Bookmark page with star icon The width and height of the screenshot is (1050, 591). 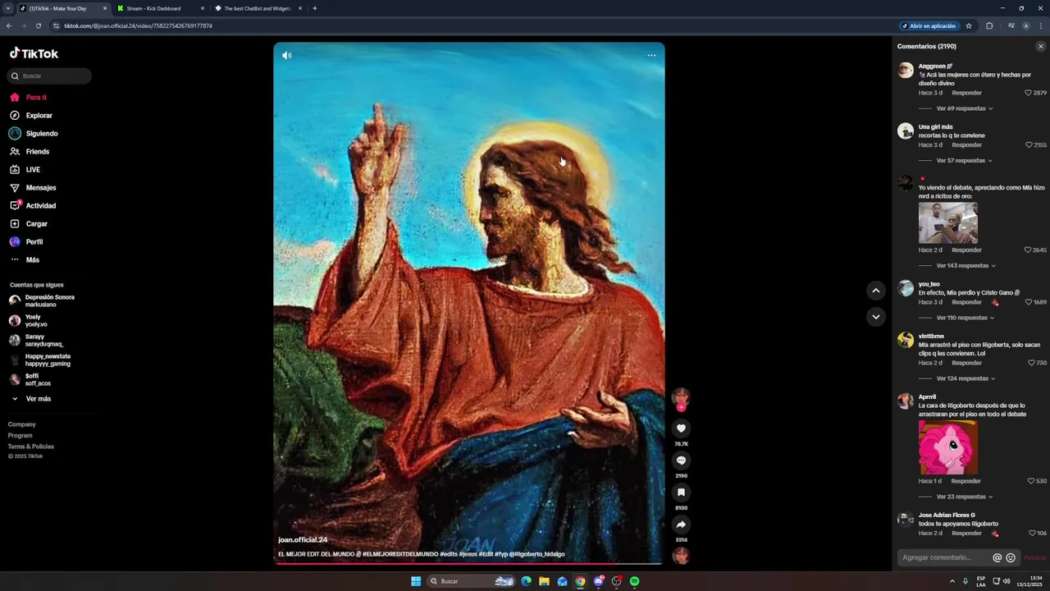coord(969,25)
